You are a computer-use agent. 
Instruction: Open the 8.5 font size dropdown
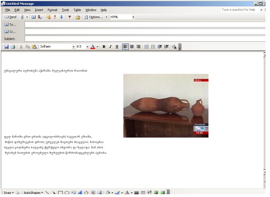pos(87,47)
